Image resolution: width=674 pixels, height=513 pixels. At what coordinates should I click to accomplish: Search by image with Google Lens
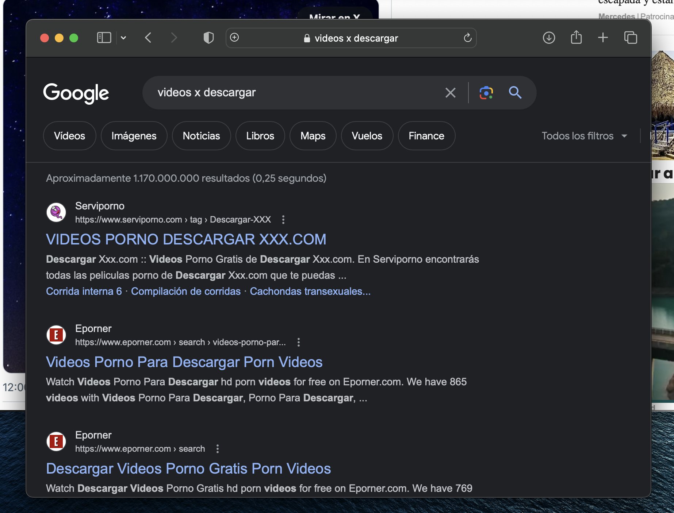[486, 93]
